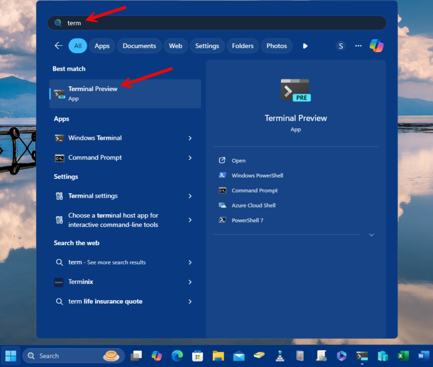
Task: Launch Excel from the taskbar
Action: [x=403, y=356]
